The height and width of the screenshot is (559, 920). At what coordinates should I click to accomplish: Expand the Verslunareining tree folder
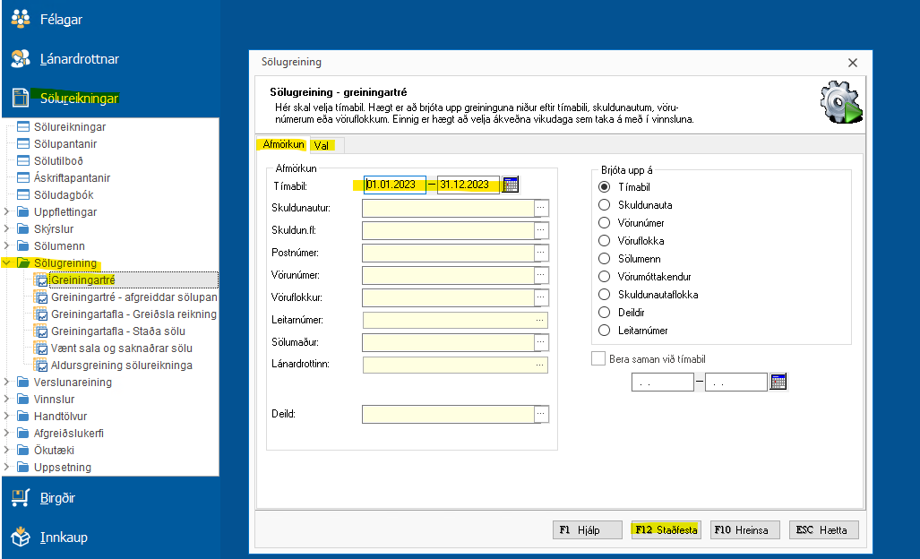[8, 383]
